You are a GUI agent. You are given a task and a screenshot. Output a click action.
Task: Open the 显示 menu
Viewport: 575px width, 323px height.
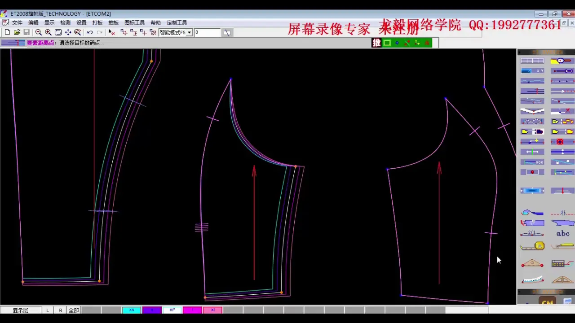coord(49,22)
